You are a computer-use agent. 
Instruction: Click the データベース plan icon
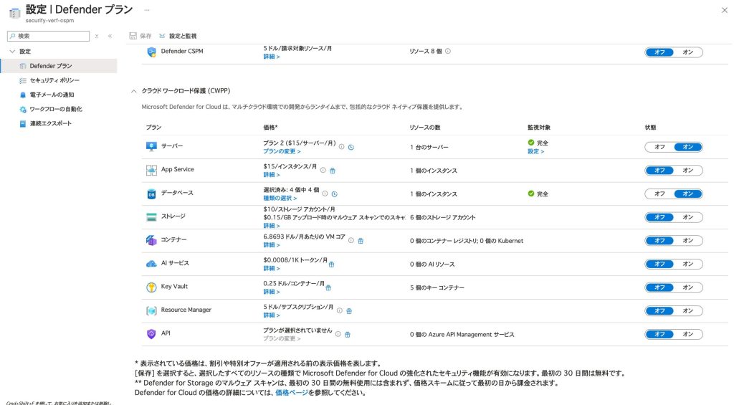tap(151, 194)
